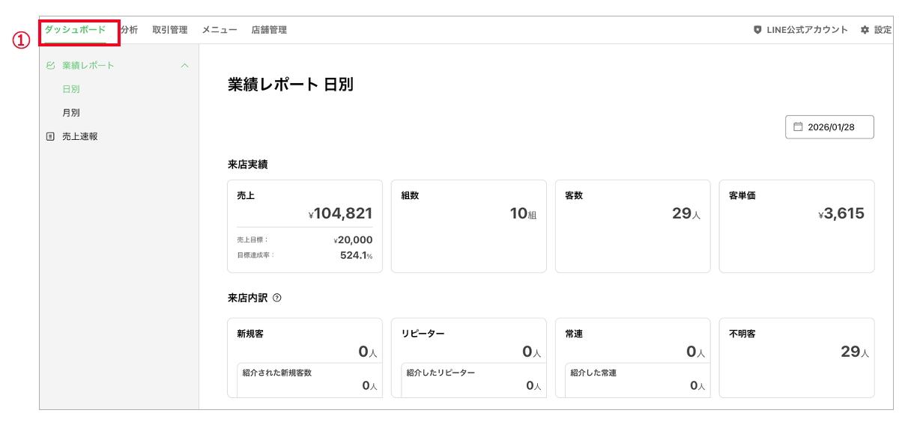This screenshot has width=911, height=425.
Task: Open 設定 in the top bar
Action: [x=883, y=30]
